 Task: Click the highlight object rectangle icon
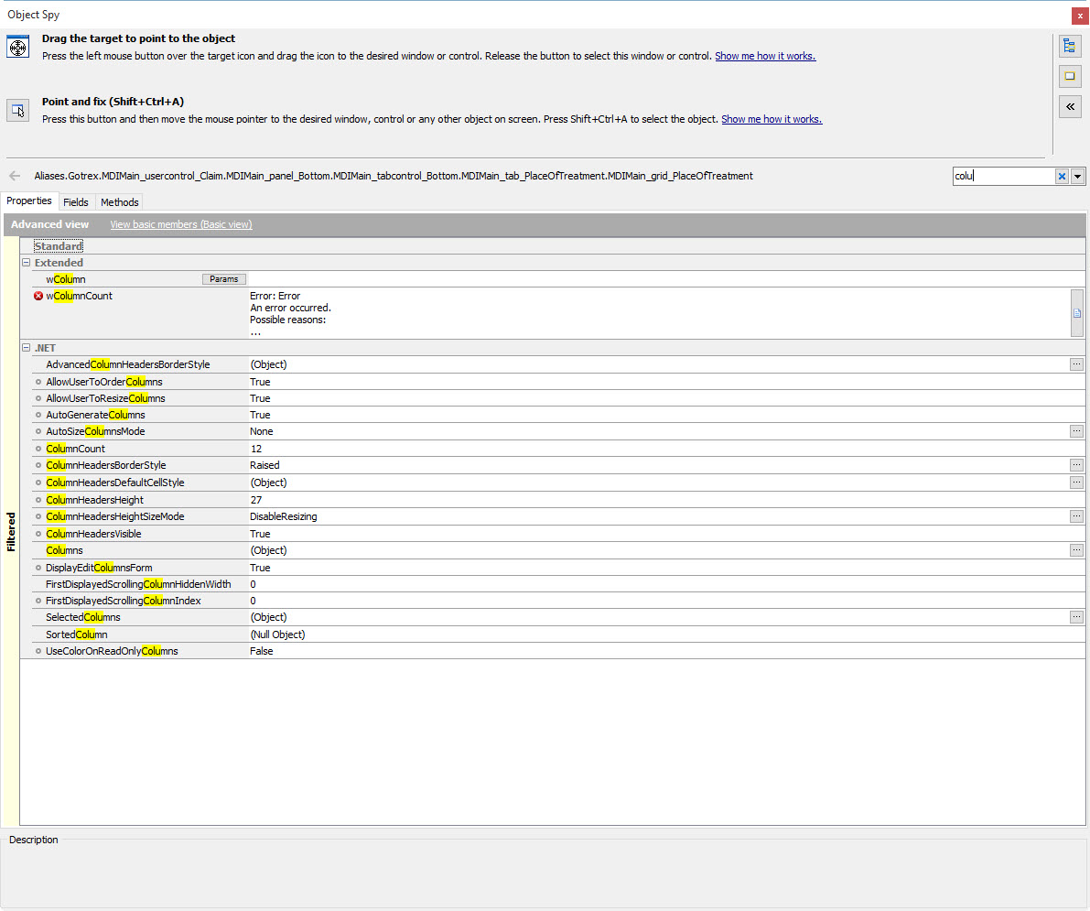(1068, 76)
